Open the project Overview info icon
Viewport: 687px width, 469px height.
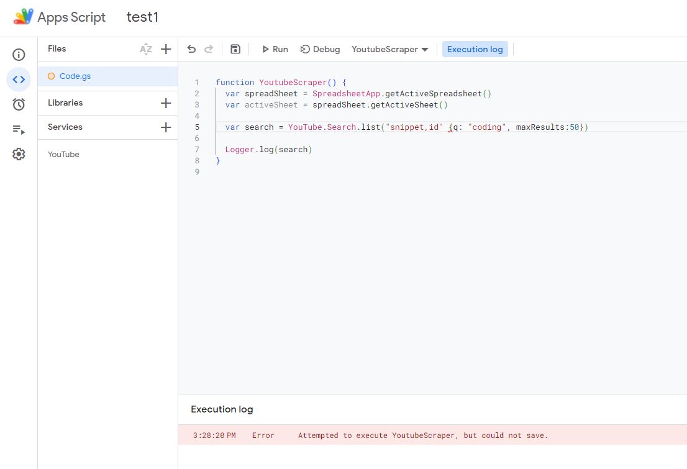19,55
